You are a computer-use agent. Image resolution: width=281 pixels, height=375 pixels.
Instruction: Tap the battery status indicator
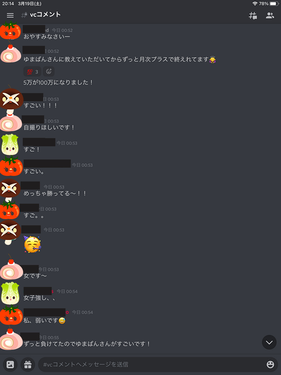coord(274,4)
